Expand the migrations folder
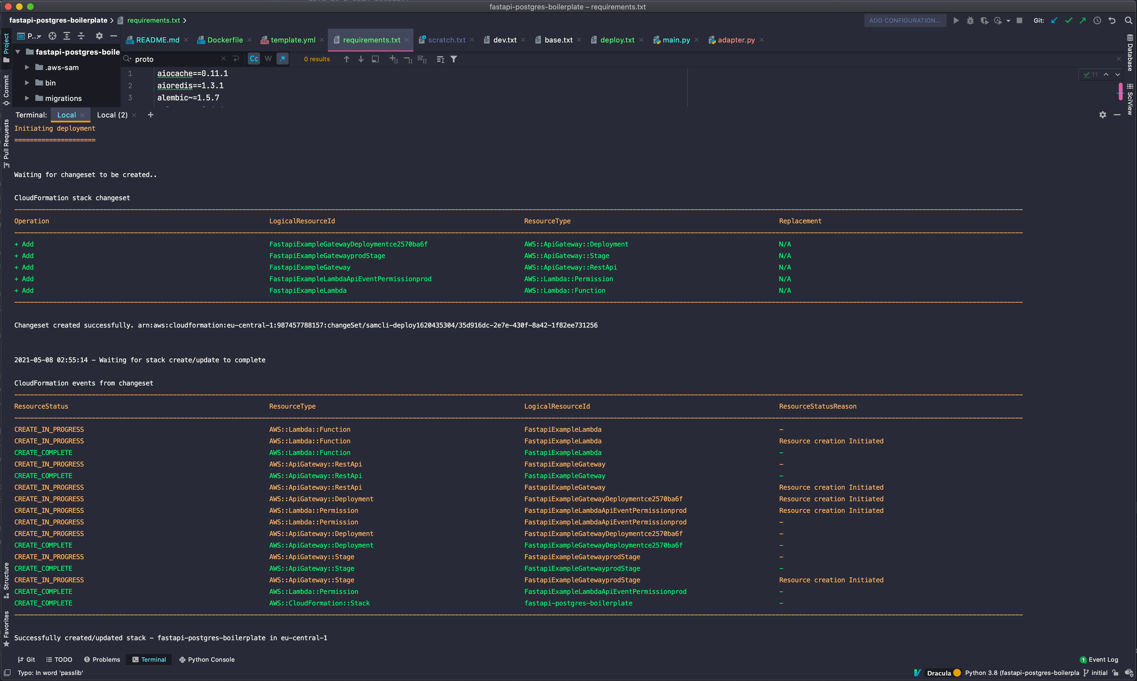The height and width of the screenshot is (681, 1137). (x=27, y=98)
